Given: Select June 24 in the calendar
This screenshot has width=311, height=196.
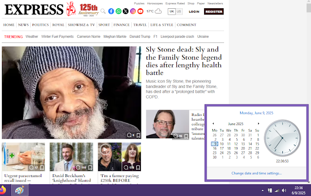Looking at the screenshot, I should point(222,153).
